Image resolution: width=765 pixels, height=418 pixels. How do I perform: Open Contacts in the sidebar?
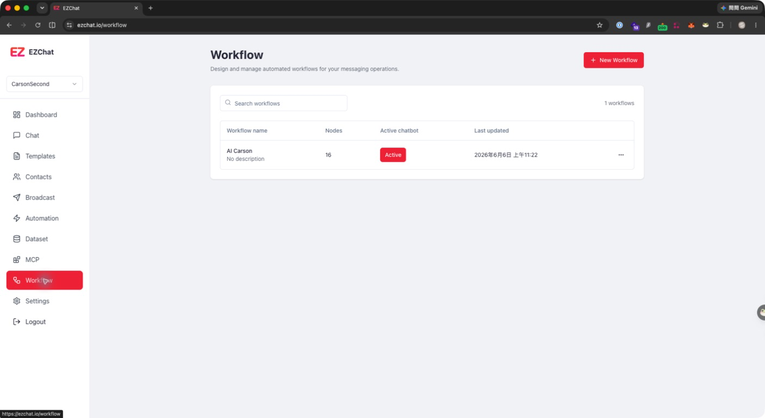point(44,177)
